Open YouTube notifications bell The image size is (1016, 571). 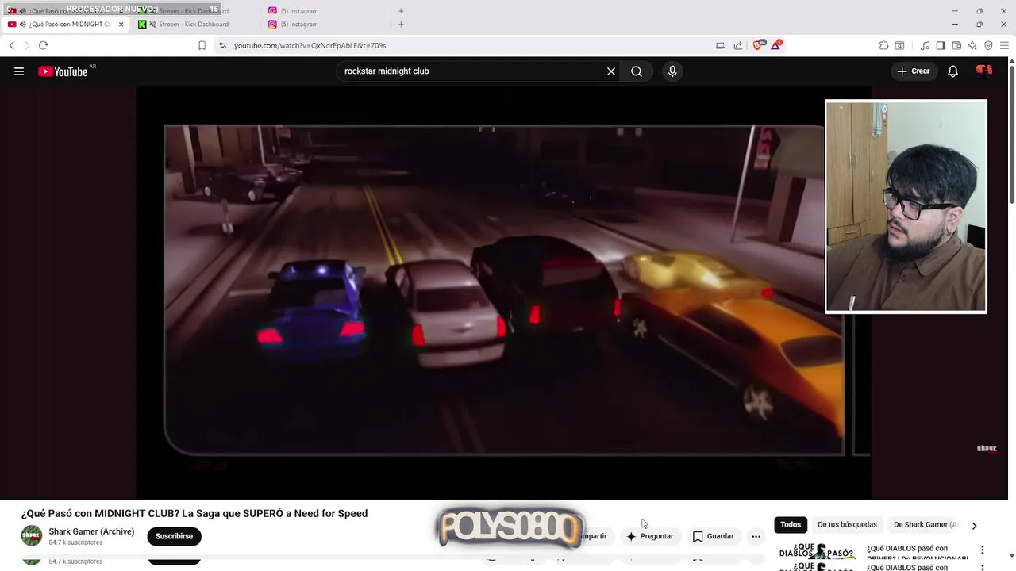pyautogui.click(x=953, y=71)
